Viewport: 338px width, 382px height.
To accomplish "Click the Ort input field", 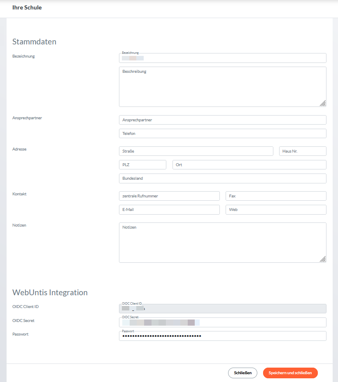I will pos(249,165).
